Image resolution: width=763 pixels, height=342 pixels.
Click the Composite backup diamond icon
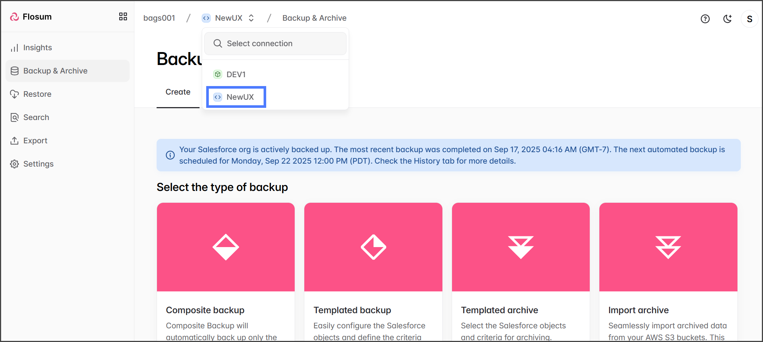(225, 247)
